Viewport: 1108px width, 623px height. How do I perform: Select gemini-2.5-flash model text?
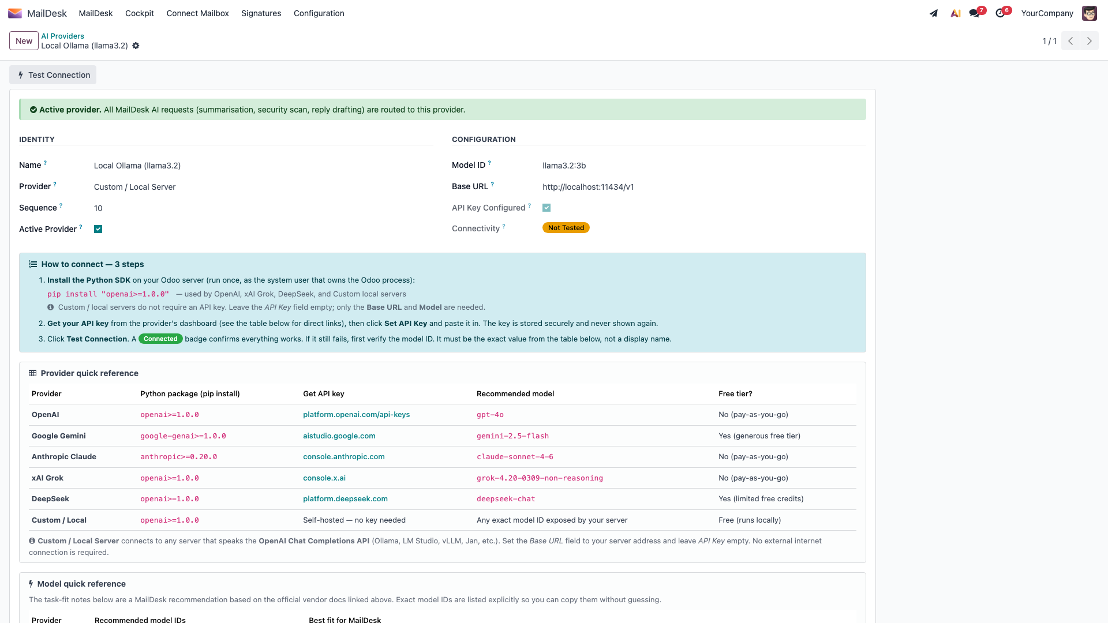(512, 436)
